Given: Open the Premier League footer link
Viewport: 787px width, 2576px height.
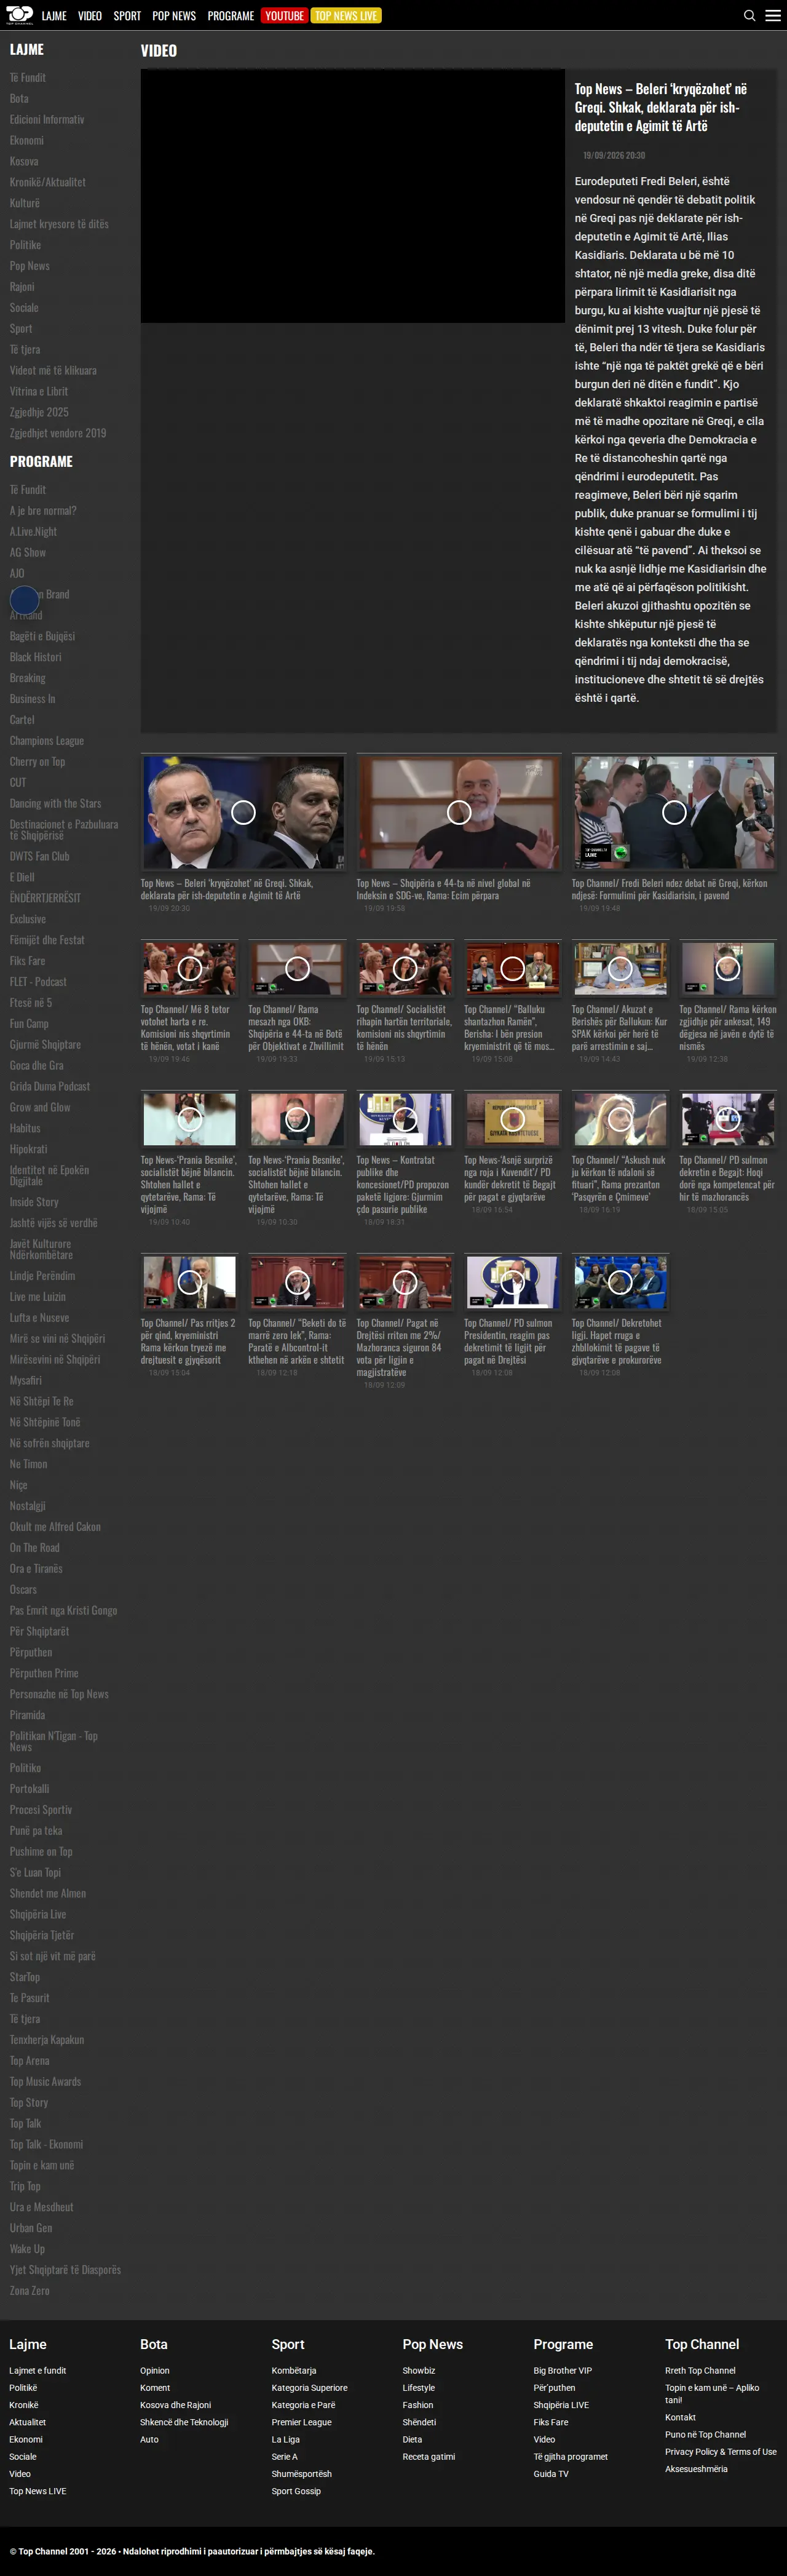Looking at the screenshot, I should point(302,2422).
